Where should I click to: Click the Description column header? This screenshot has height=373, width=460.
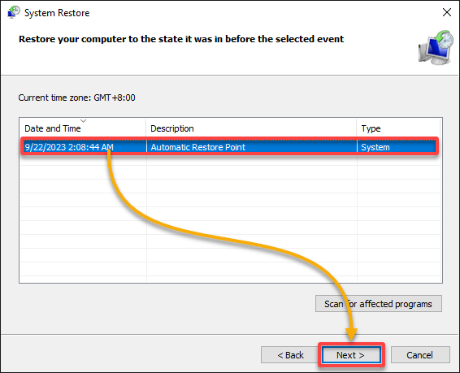point(251,128)
